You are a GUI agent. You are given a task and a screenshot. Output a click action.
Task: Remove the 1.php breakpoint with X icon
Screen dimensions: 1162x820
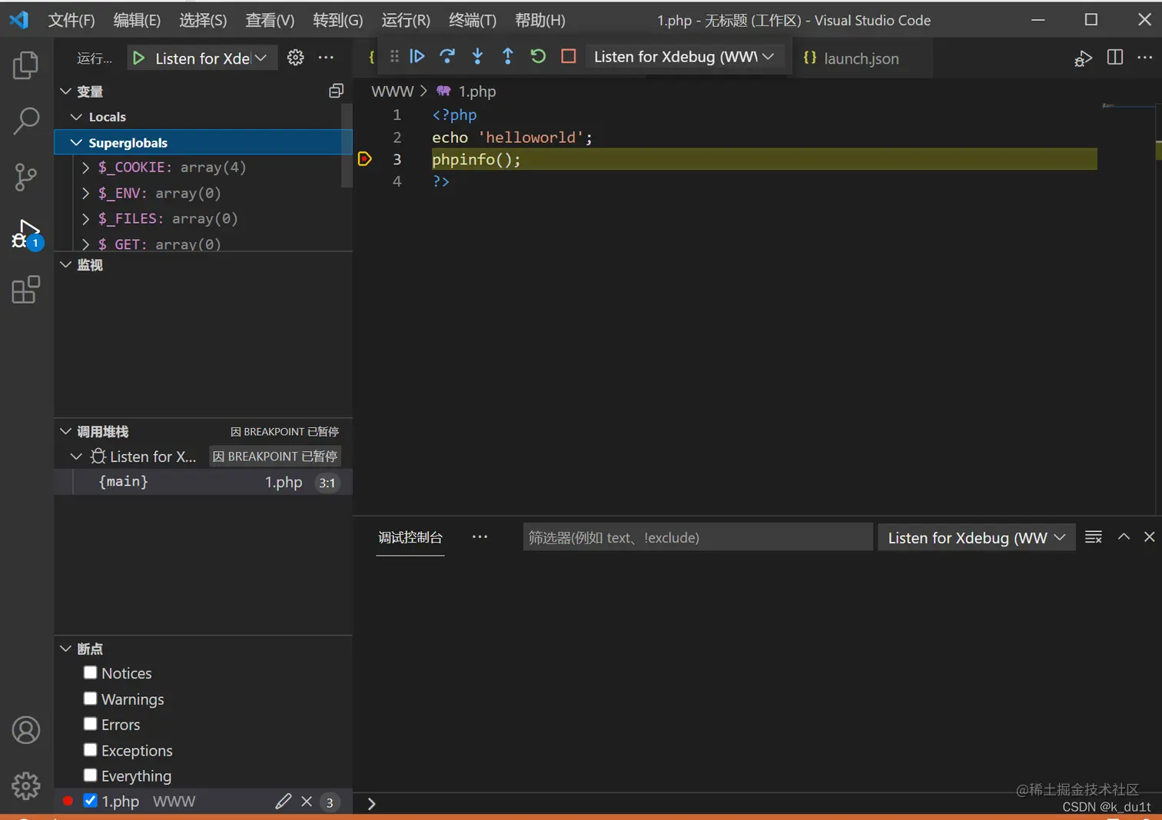click(x=307, y=802)
